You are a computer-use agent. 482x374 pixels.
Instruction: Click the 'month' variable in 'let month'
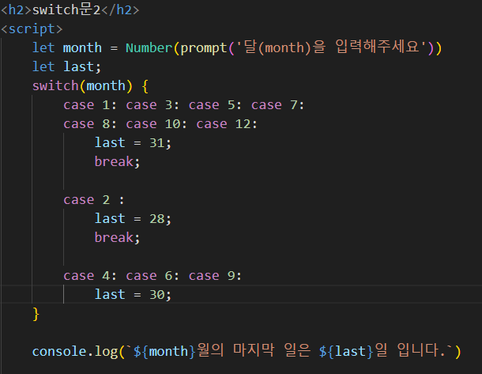[x=82, y=48]
